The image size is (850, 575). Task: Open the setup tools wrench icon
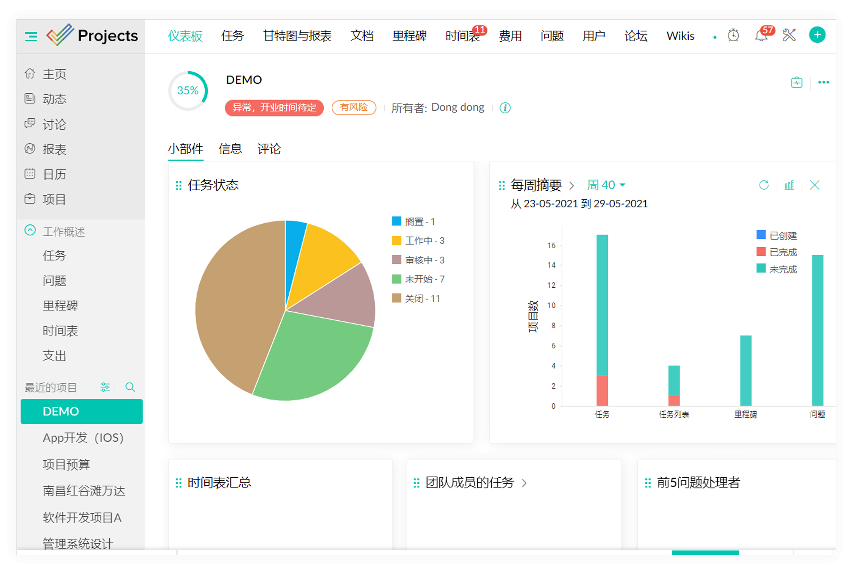click(789, 35)
